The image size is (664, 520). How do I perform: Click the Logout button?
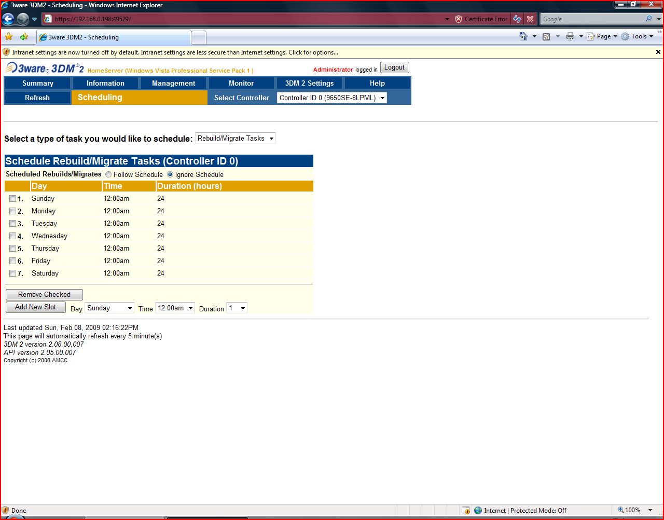click(394, 67)
